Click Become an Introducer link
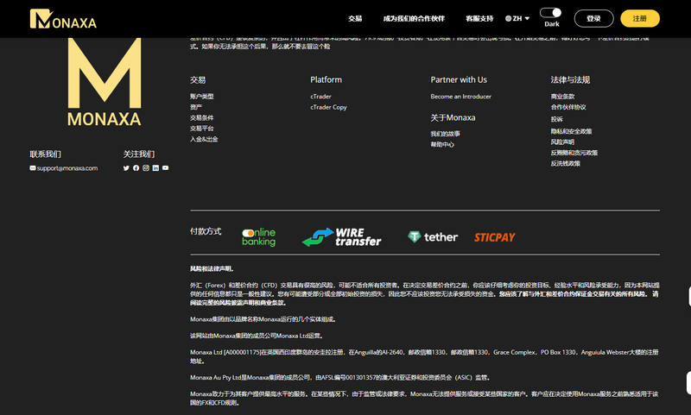 click(461, 97)
